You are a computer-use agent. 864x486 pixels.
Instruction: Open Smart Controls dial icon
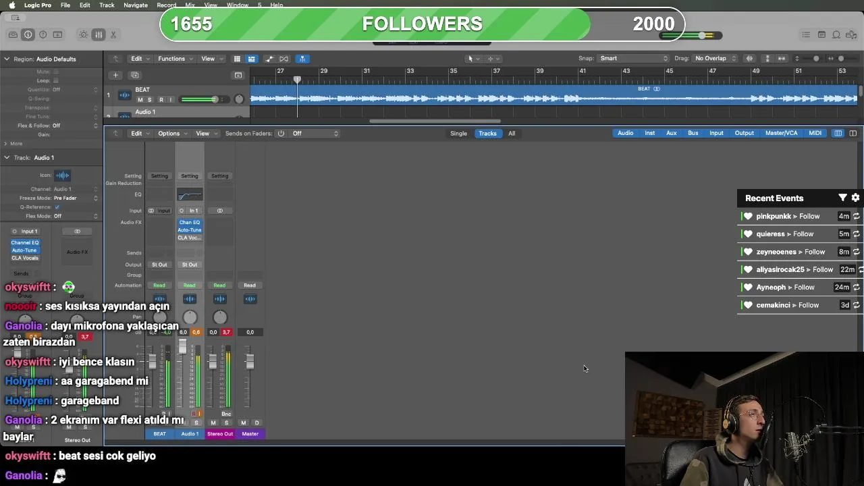(x=84, y=34)
